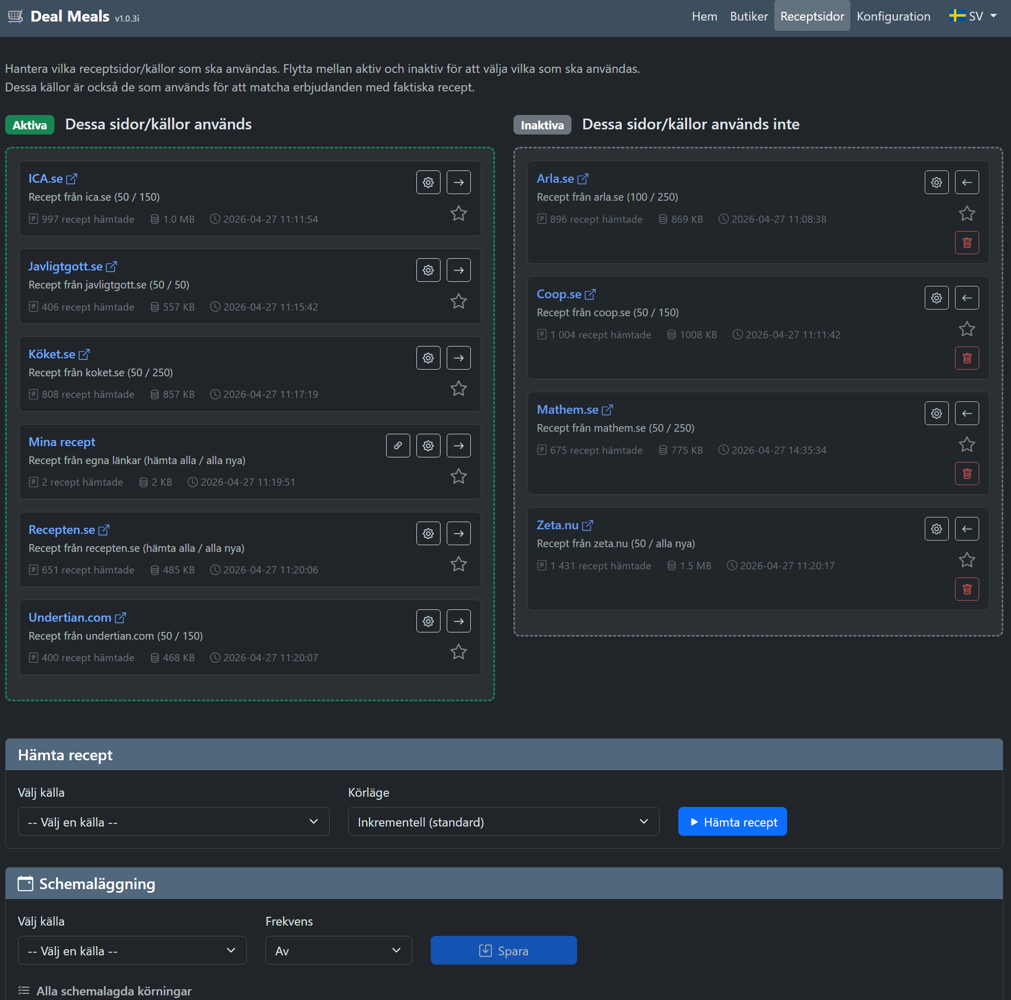The height and width of the screenshot is (1000, 1011).
Task: Activate Coop.se with left arrow
Action: coord(966,298)
